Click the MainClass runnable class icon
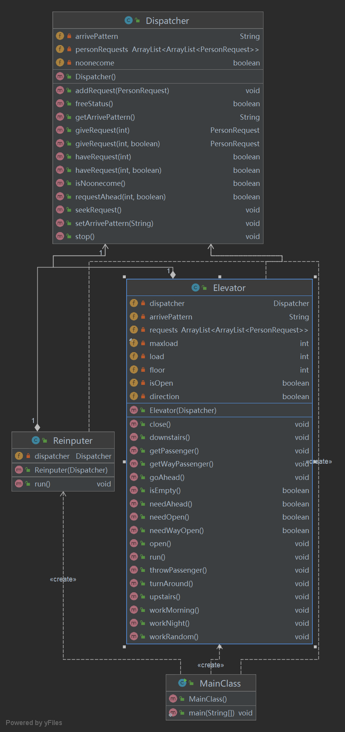The height and width of the screenshot is (732, 345). coord(182,683)
